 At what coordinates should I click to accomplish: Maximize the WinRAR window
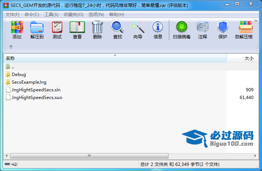(x=237, y=4)
